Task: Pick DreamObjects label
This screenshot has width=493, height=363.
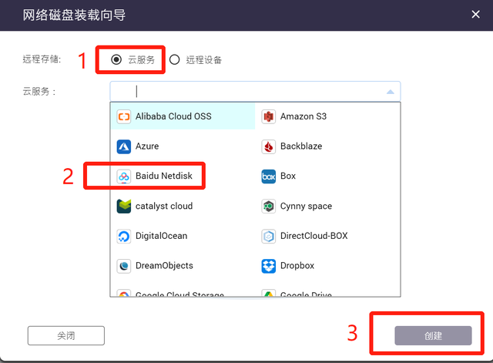Action: click(x=164, y=266)
